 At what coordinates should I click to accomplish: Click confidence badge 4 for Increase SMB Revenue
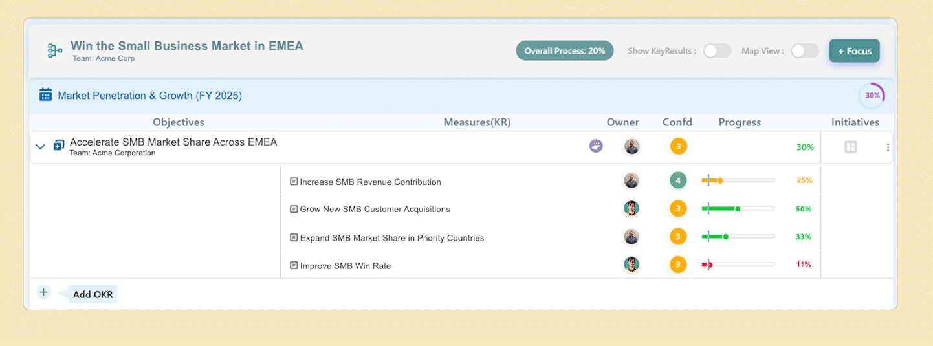(x=678, y=180)
